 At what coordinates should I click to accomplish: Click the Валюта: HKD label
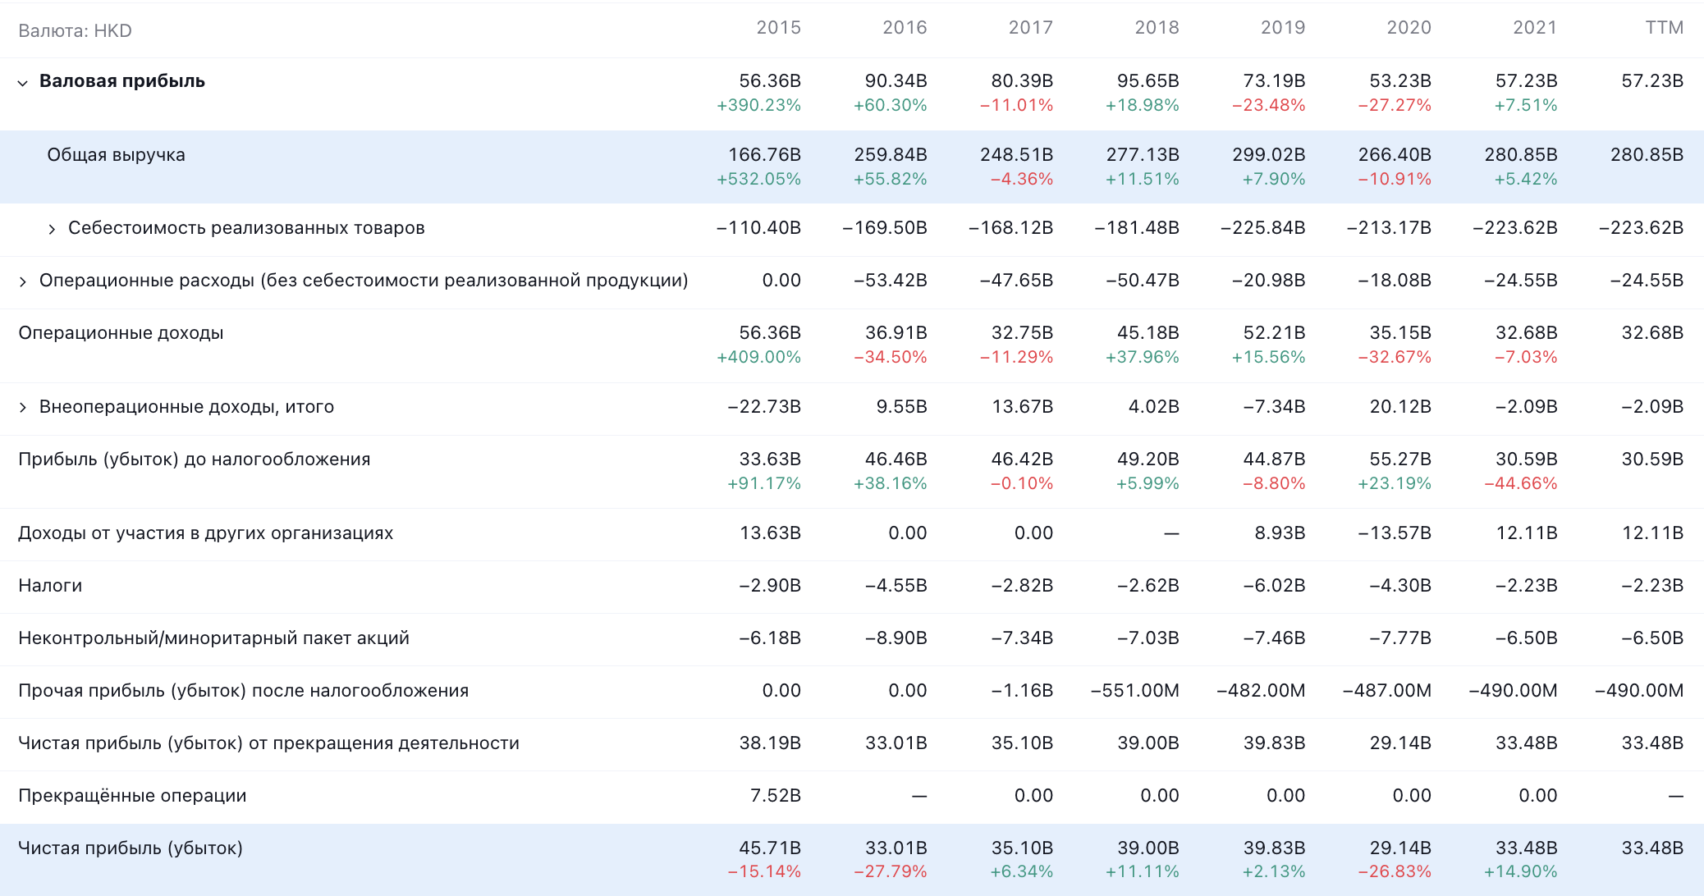click(x=75, y=31)
